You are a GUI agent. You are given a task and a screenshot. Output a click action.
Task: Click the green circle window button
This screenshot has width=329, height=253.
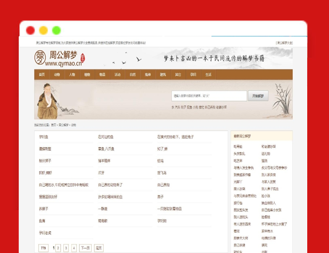click(x=57, y=30)
